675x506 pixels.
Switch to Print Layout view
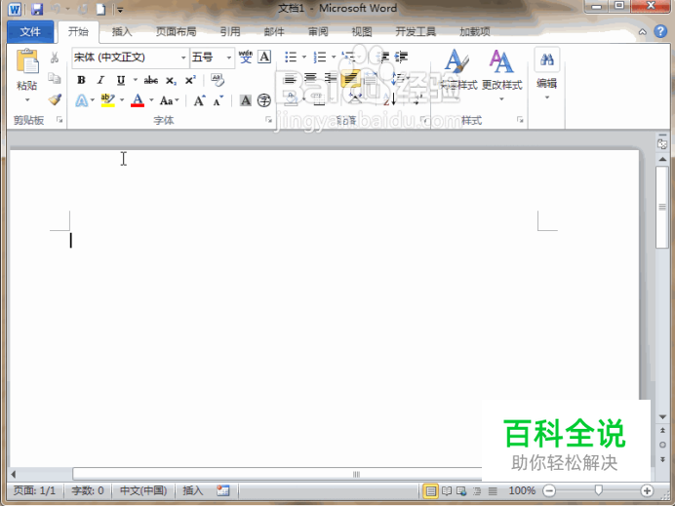pos(430,490)
